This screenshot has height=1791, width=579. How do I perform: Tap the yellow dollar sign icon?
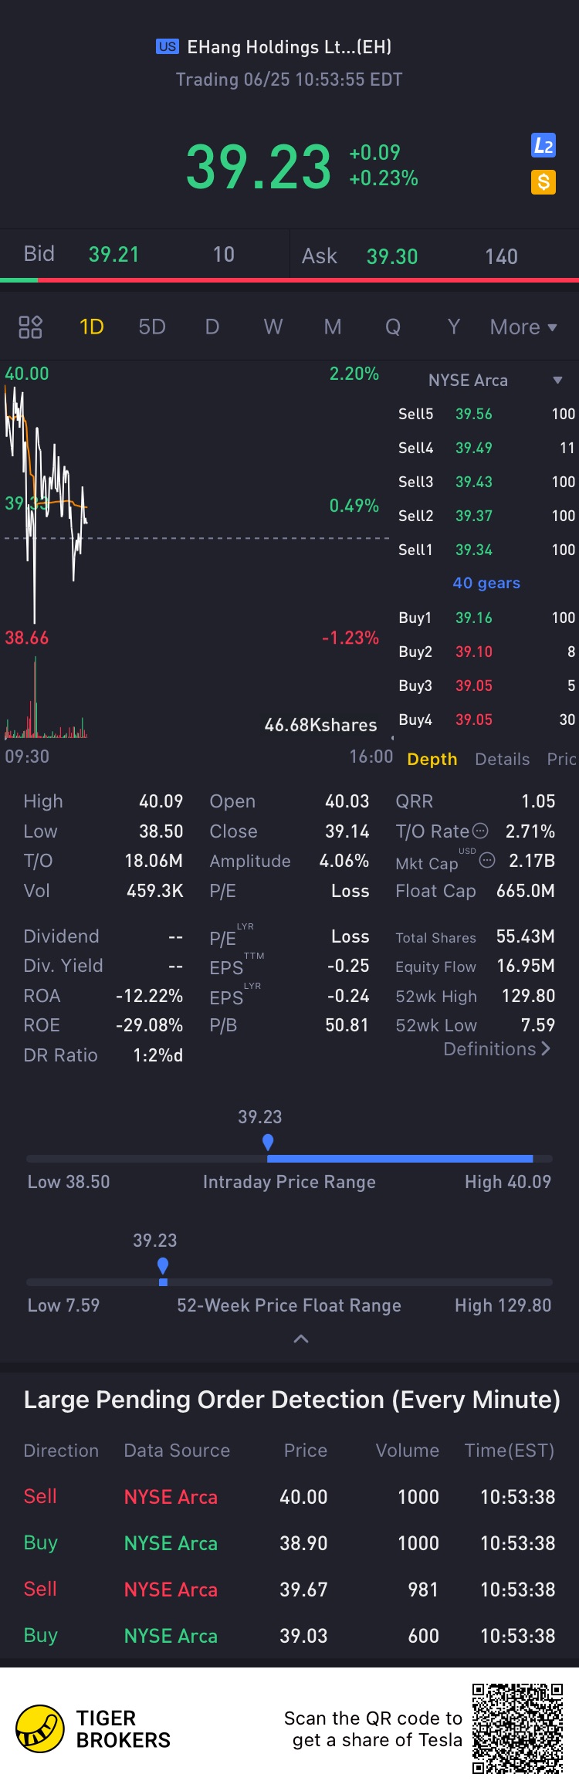[543, 182]
